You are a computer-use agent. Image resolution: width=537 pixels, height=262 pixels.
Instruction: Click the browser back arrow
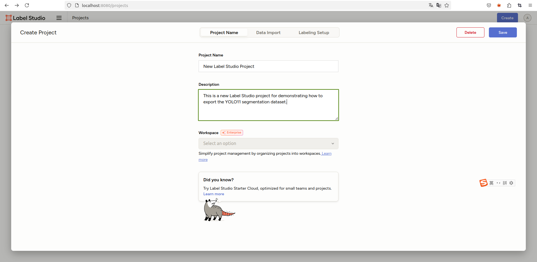7,5
